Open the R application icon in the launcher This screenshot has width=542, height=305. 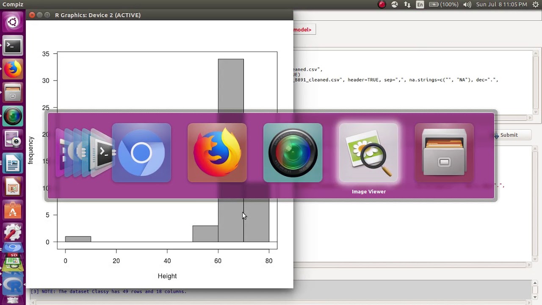[x=13, y=285]
